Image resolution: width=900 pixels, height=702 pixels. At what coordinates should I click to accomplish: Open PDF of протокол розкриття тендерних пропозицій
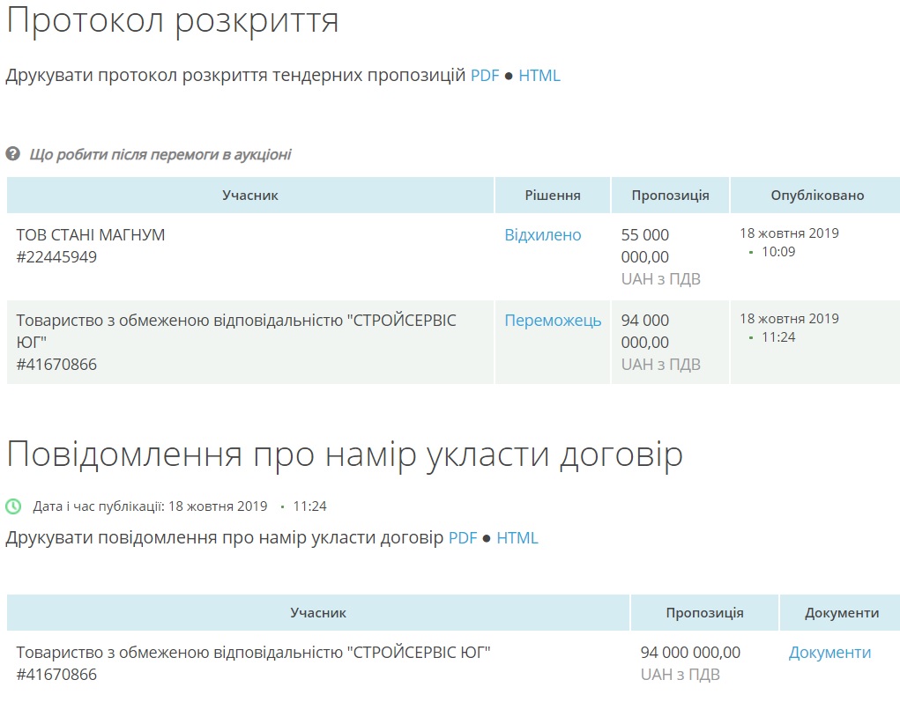point(485,76)
